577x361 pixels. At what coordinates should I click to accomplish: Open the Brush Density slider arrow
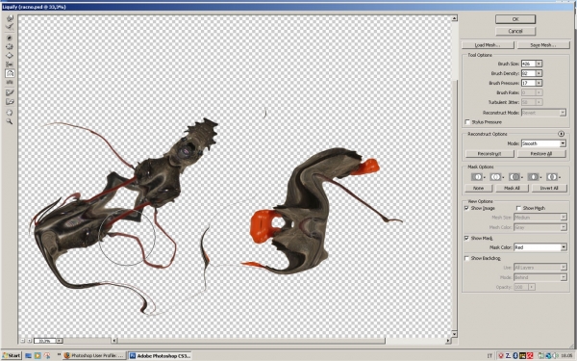click(x=539, y=73)
